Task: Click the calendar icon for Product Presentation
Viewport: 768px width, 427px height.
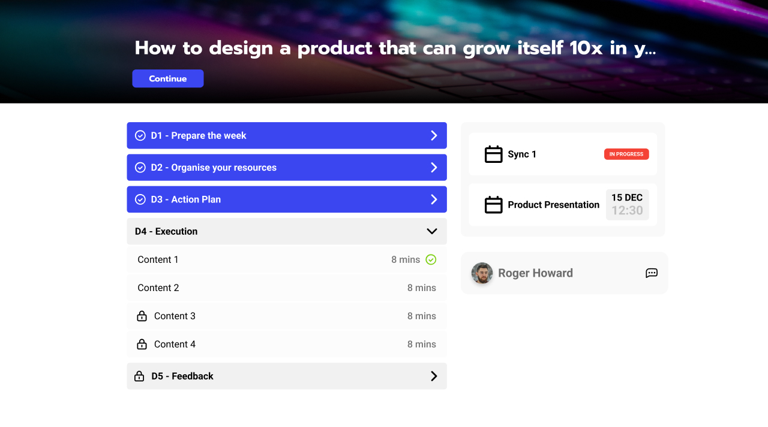Action: click(493, 205)
